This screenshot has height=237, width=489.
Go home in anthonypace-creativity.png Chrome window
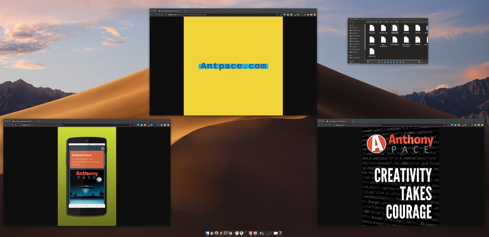click(329, 125)
